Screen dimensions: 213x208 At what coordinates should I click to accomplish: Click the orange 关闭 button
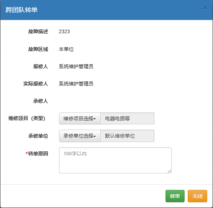point(197,196)
